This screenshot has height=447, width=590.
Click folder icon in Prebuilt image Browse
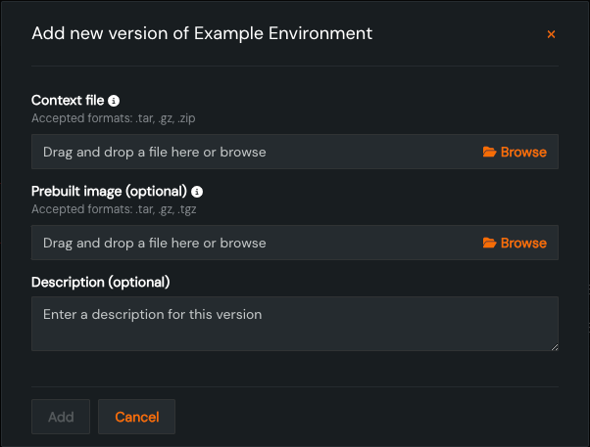(489, 243)
